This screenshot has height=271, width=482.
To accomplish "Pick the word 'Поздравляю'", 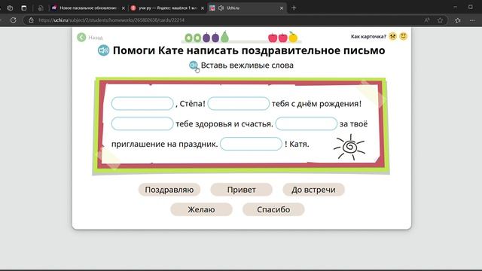I will 169,190.
